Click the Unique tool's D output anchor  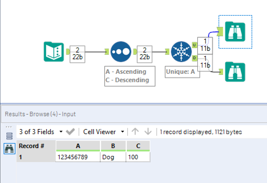point(195,58)
